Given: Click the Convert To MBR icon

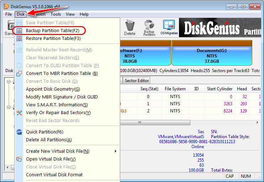Looking at the screenshot, I should point(19,74).
